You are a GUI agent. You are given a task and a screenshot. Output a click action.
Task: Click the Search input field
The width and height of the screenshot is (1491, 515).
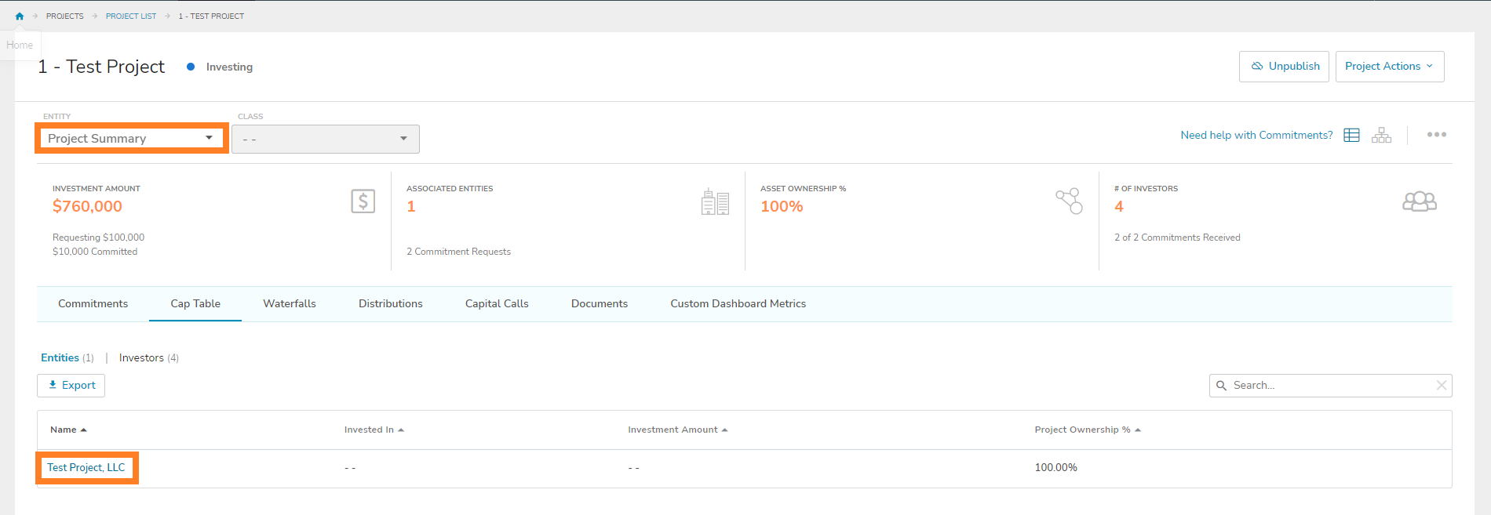[1326, 386]
